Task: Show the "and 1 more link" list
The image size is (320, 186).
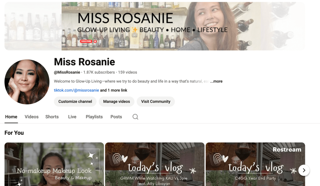Action: 113,90
